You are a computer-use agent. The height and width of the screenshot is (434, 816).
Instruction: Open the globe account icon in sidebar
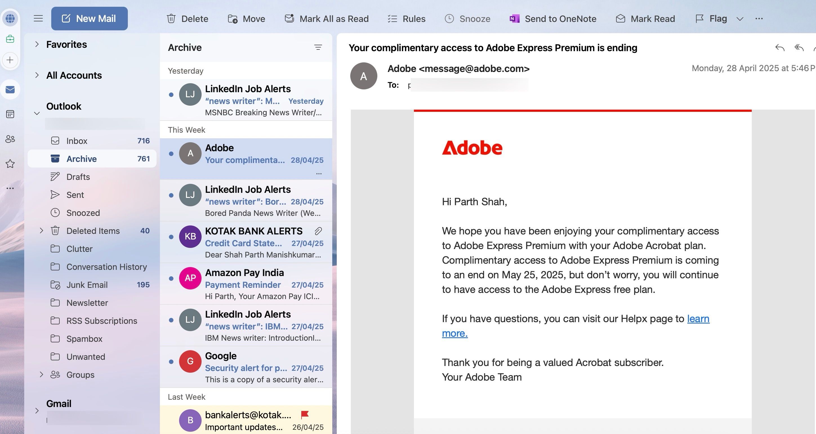click(x=10, y=18)
